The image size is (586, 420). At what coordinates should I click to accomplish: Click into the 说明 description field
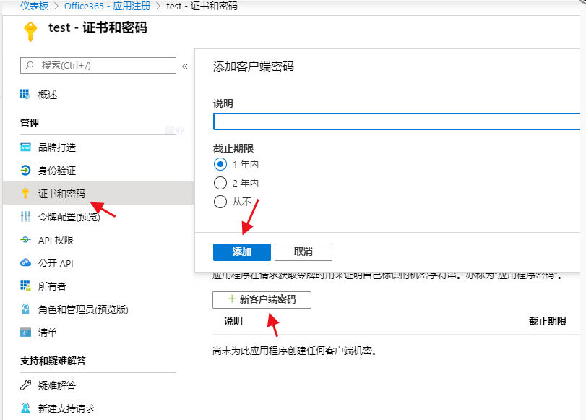click(397, 121)
